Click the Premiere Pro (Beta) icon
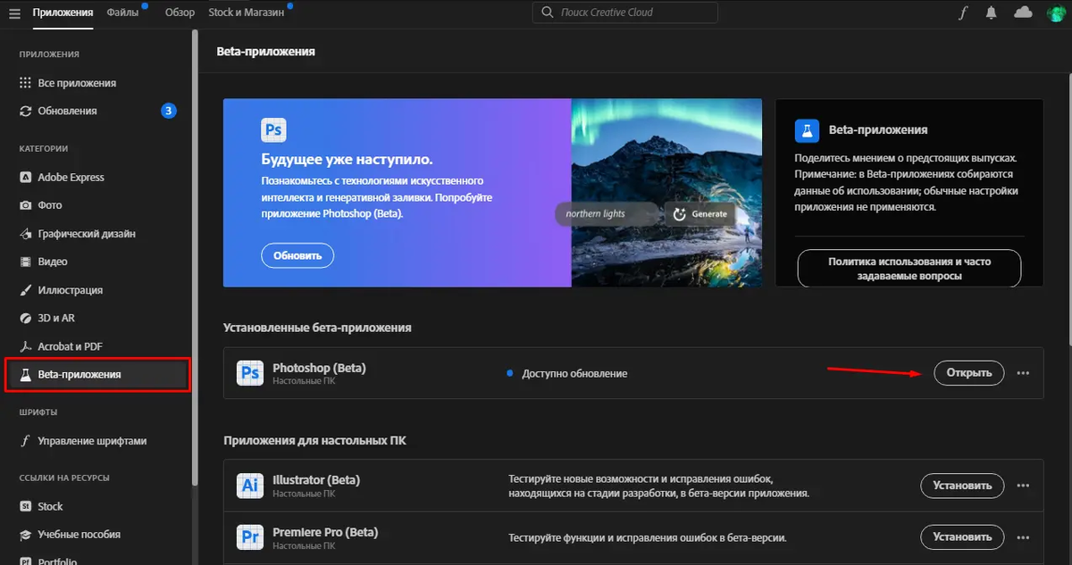 pyautogui.click(x=250, y=536)
